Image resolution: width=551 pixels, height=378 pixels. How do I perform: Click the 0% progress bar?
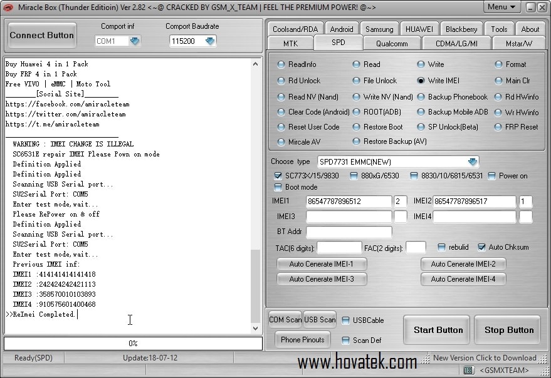(x=133, y=343)
